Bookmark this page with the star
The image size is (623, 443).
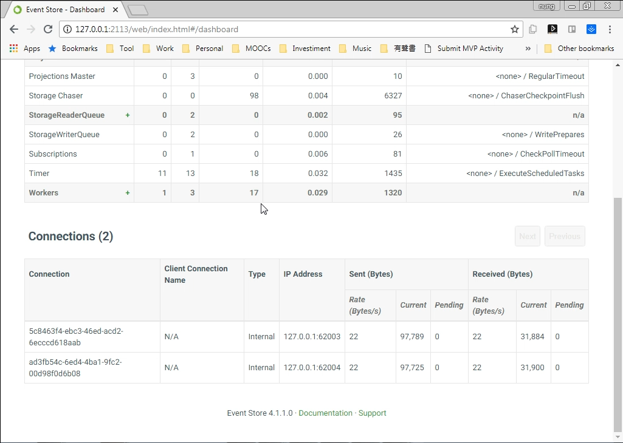click(515, 29)
